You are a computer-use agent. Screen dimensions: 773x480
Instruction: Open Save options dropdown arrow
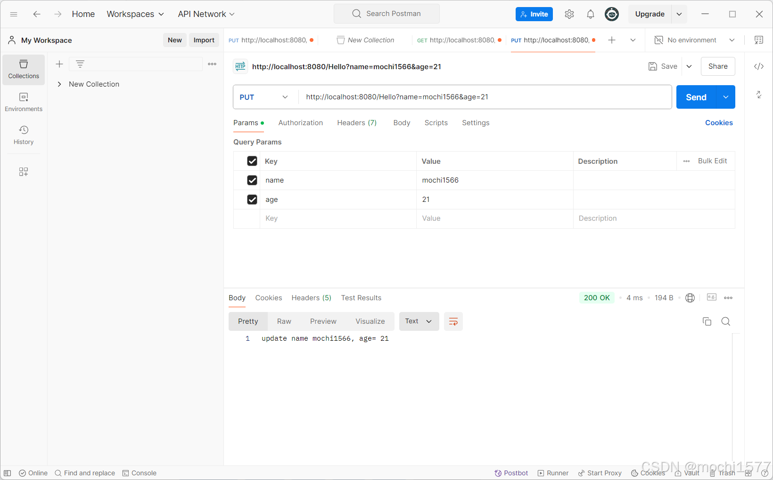coord(689,66)
